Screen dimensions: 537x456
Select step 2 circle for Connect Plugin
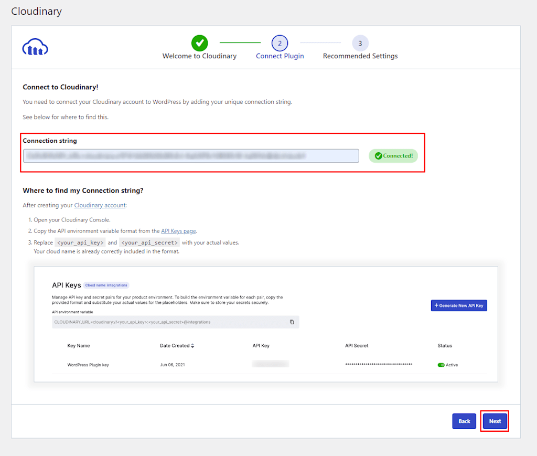tap(280, 43)
